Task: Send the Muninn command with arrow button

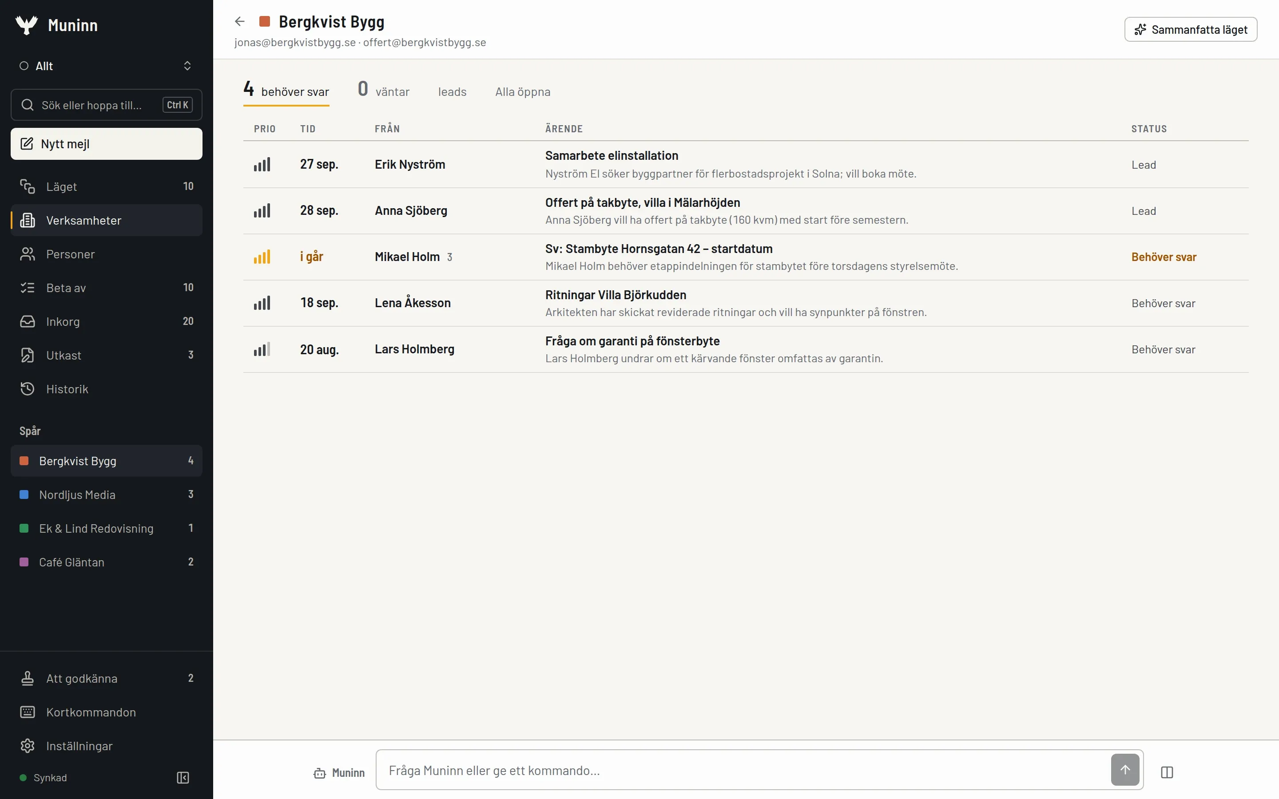Action: [1124, 770]
